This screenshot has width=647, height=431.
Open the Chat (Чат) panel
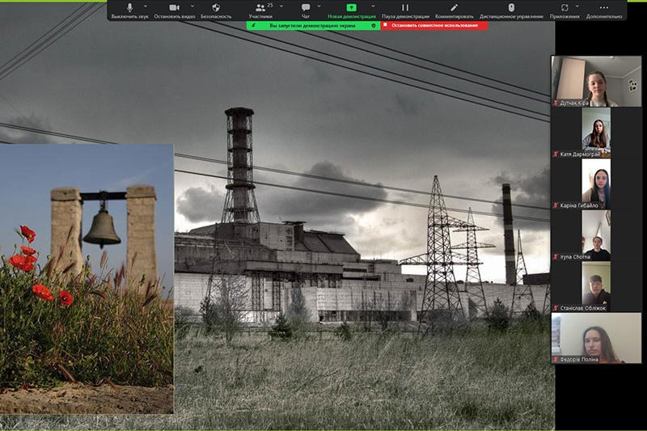[x=306, y=8]
